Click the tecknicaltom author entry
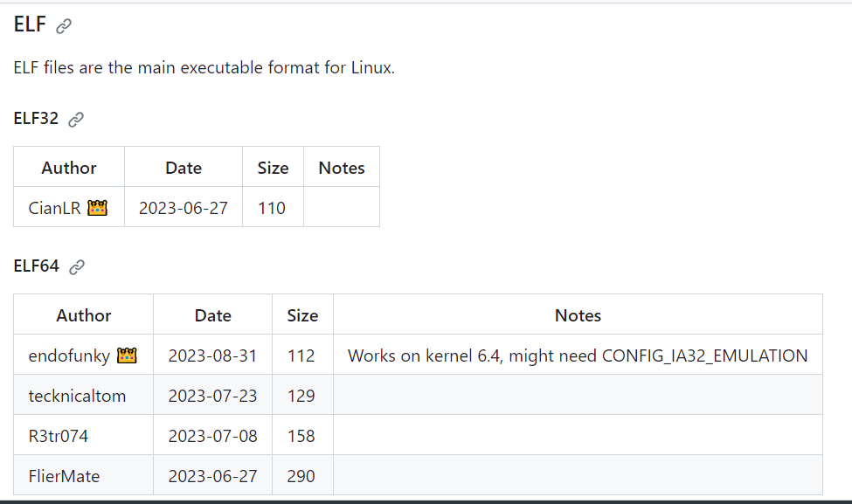852x504 pixels. 77,396
